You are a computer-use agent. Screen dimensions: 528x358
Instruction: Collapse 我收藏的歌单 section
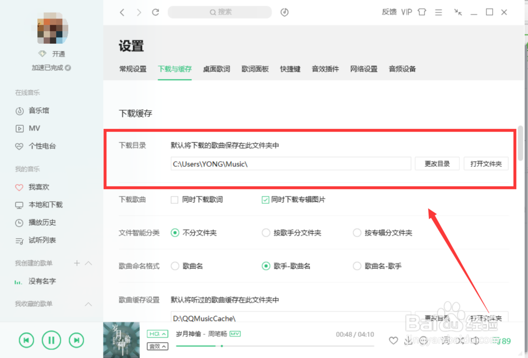pyautogui.click(x=89, y=304)
